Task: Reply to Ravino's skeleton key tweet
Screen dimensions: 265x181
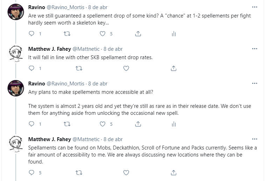Action: click(32, 34)
